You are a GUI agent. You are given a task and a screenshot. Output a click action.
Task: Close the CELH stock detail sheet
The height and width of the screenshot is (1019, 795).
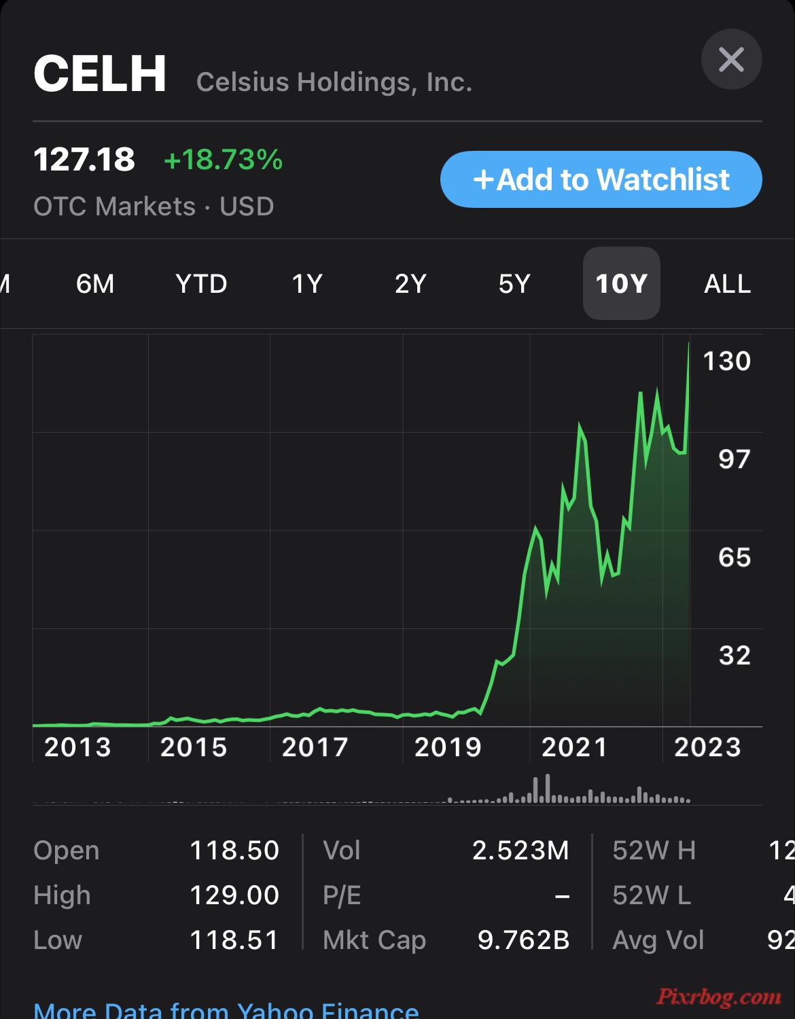(731, 59)
